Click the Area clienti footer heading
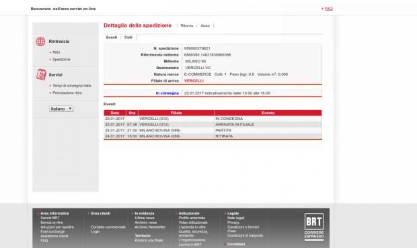The image size is (417, 248). (x=100, y=213)
